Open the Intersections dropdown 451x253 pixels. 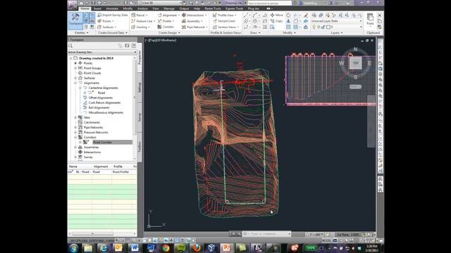[194, 15]
